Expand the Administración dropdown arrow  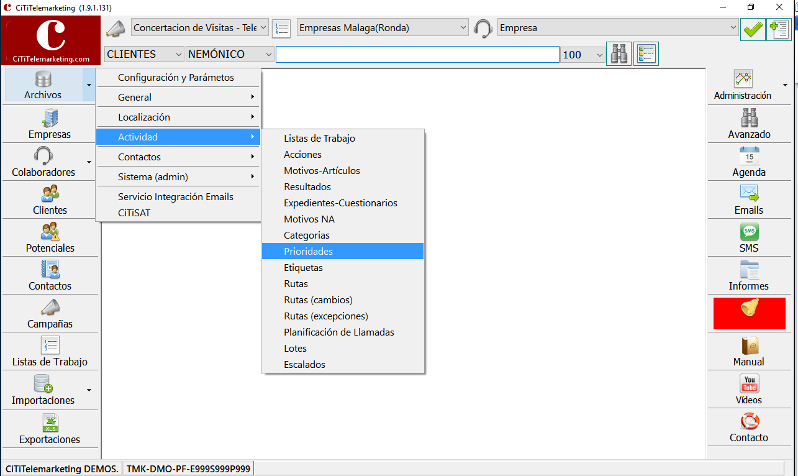[785, 85]
